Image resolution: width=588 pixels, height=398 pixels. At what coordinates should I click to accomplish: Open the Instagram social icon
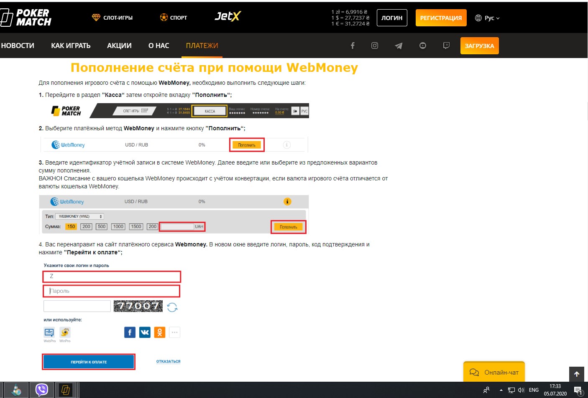coord(375,46)
